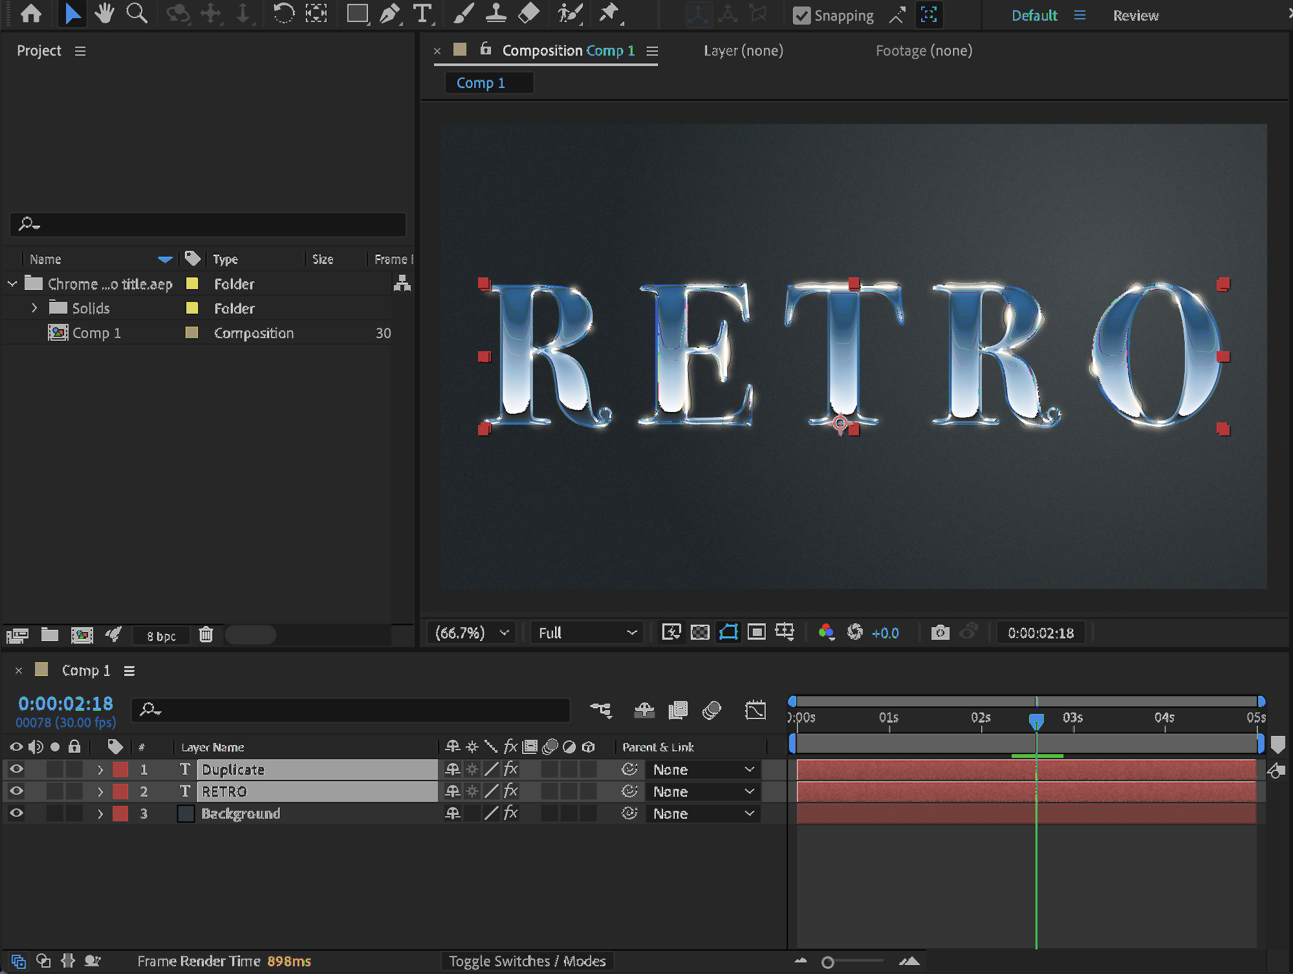Select the Hand tool
This screenshot has width=1293, height=974.
(103, 14)
